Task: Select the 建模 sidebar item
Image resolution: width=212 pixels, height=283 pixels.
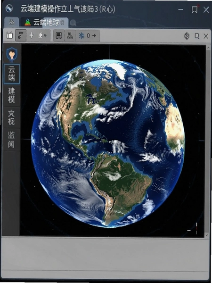Action: click(11, 95)
